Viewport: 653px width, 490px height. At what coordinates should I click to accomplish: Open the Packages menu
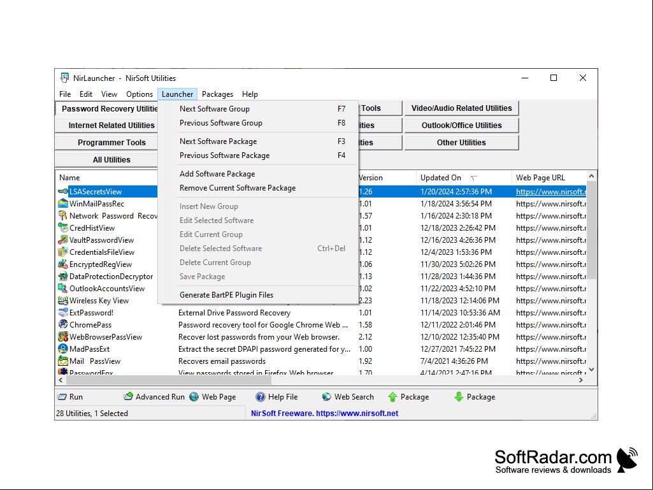[x=217, y=94]
